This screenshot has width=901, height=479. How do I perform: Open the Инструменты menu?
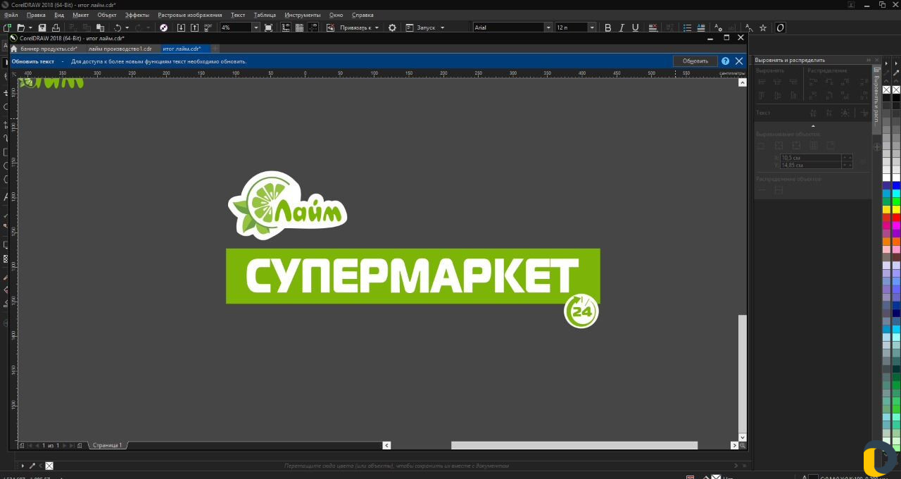click(x=303, y=15)
